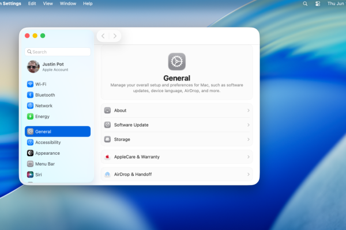
Task: Click the General gear icon in the sidebar
Action: [30, 132]
